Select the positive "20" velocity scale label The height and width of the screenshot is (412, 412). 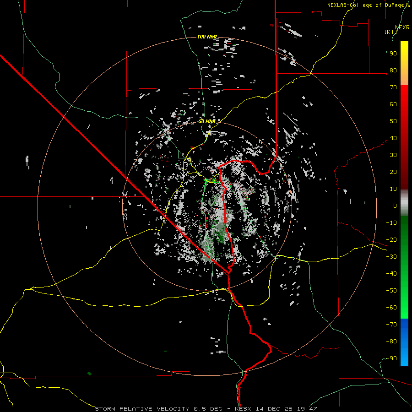coord(393,172)
